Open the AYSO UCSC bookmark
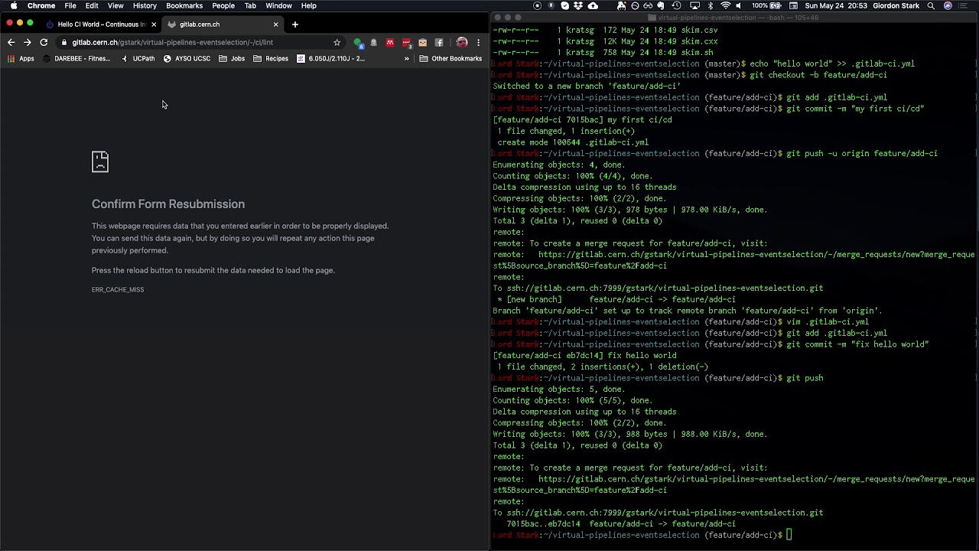The width and height of the screenshot is (979, 551). 187,59
